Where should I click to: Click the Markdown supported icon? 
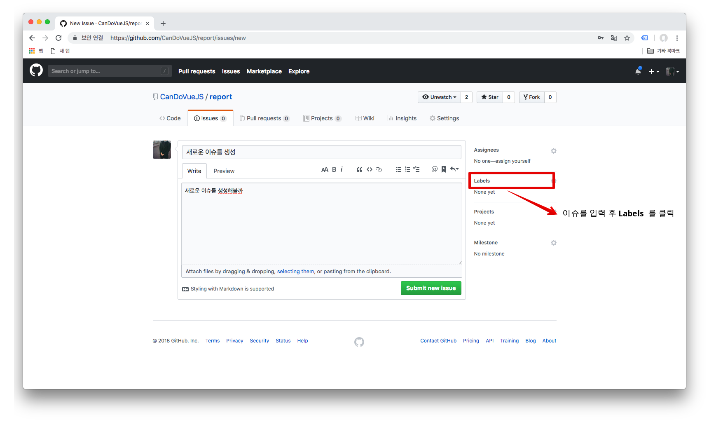pyautogui.click(x=185, y=289)
